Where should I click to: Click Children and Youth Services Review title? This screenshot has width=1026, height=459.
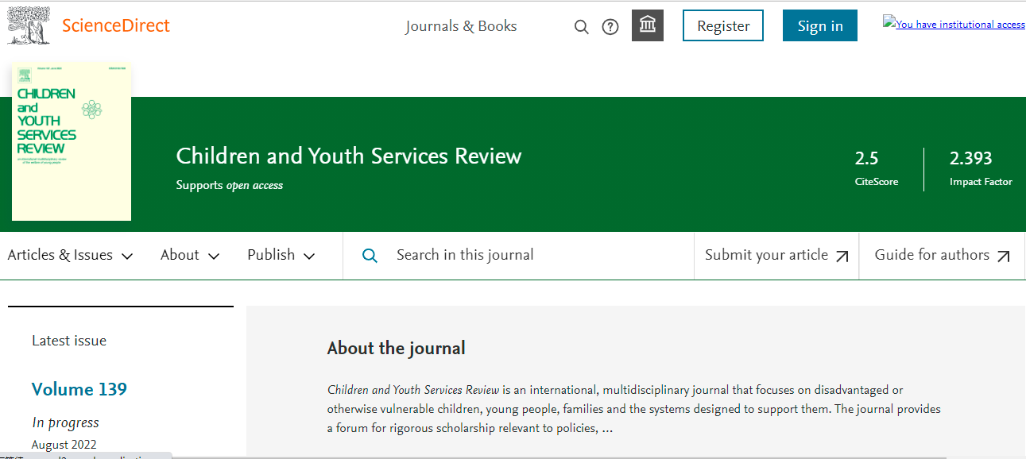(x=348, y=156)
